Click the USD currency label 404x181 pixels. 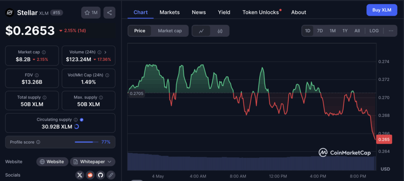pyautogui.click(x=385, y=169)
